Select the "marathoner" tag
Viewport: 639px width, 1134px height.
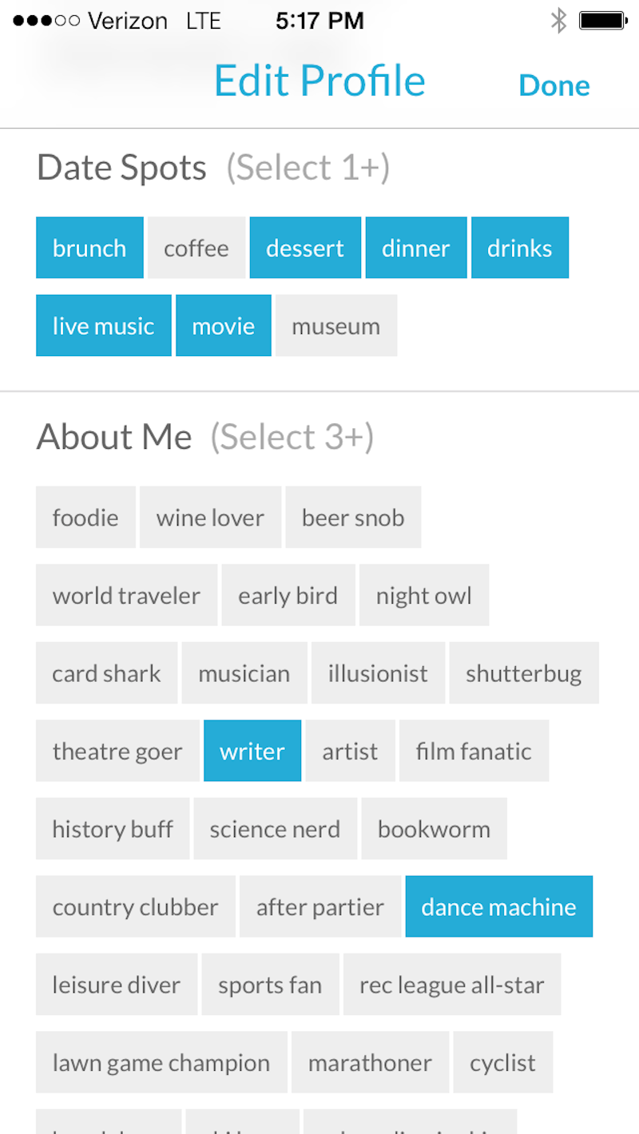pyautogui.click(x=370, y=1062)
